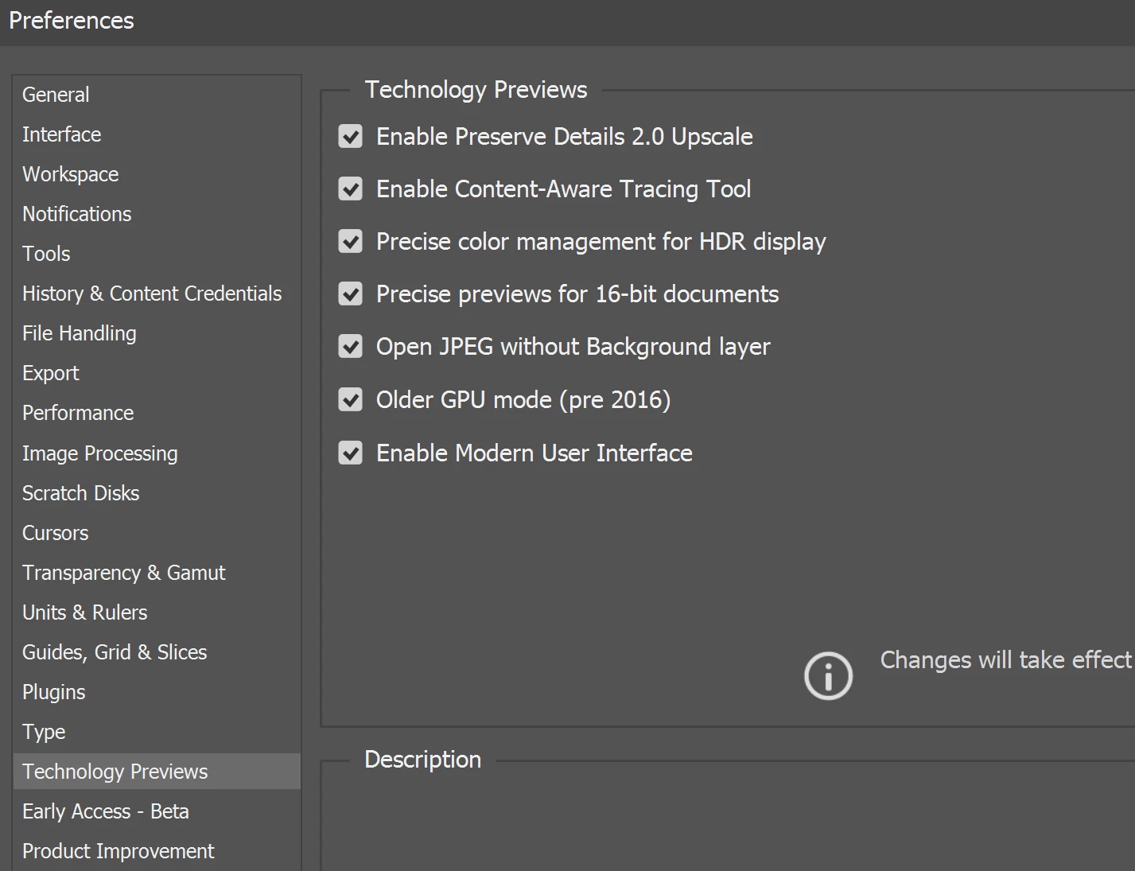Open Early Access - Beta section

pyautogui.click(x=106, y=811)
